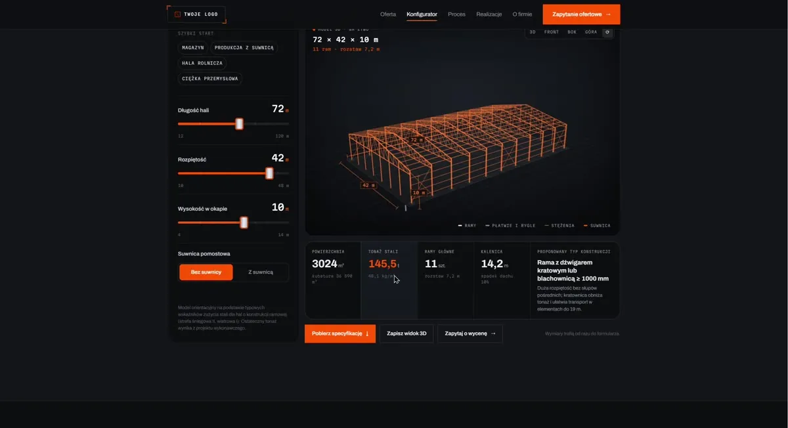Image resolution: width=788 pixels, height=428 pixels.
Task: Click the Twoje Logo brand mark
Action: [x=196, y=14]
